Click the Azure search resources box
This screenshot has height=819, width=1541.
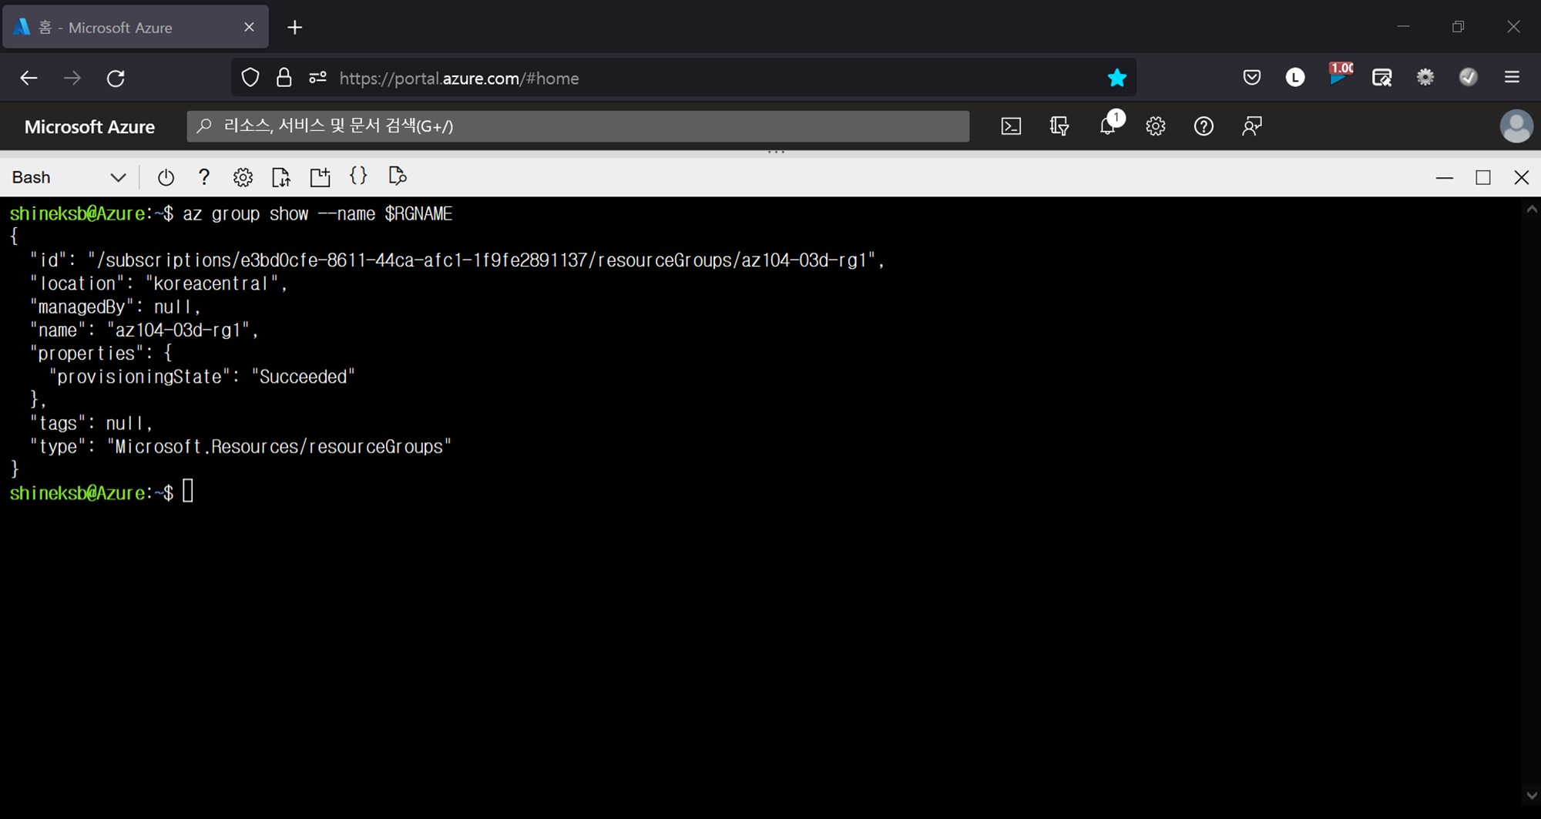point(578,126)
